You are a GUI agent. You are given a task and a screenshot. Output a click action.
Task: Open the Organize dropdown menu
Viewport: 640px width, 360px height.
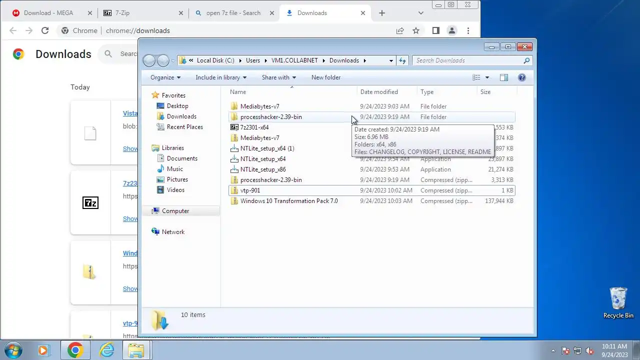(x=165, y=77)
